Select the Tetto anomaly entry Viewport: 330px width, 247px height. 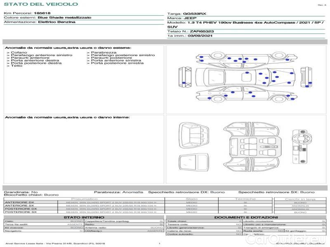click(17, 66)
